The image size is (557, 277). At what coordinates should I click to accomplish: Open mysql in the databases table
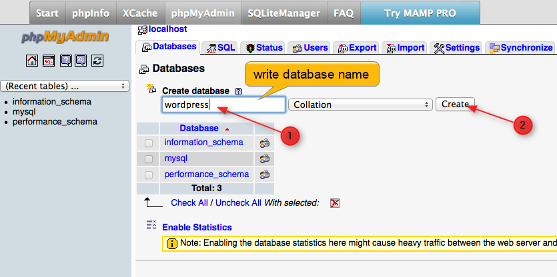[x=176, y=158]
